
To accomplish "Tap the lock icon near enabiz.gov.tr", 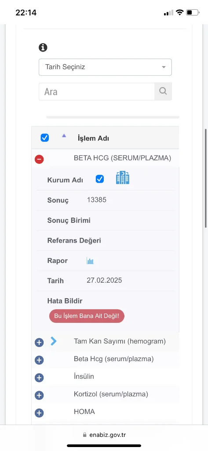I will (x=84, y=435).
